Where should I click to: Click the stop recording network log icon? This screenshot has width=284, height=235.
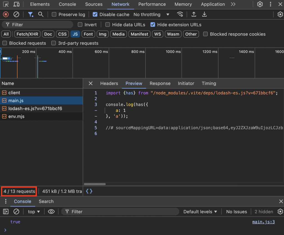[x=6, y=14]
